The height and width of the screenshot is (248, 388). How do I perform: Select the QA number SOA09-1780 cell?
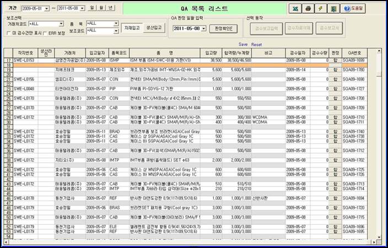click(354, 70)
